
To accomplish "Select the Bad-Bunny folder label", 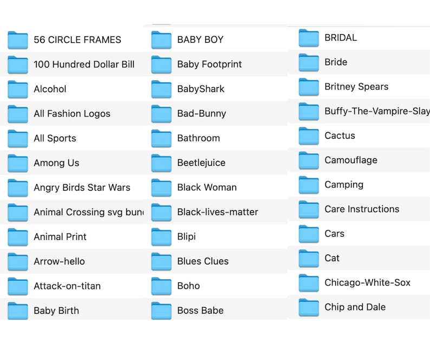I will (201, 114).
